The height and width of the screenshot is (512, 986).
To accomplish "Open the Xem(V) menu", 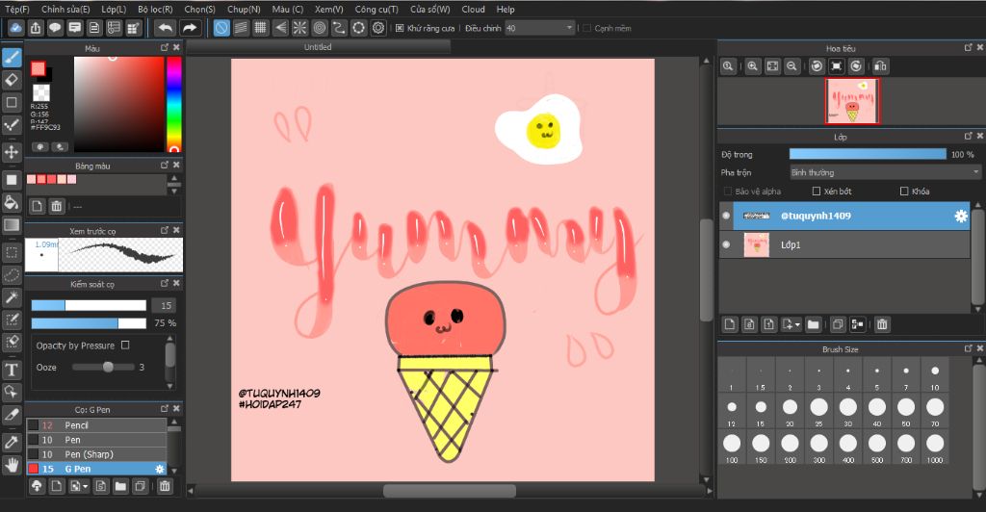I will tap(329, 9).
